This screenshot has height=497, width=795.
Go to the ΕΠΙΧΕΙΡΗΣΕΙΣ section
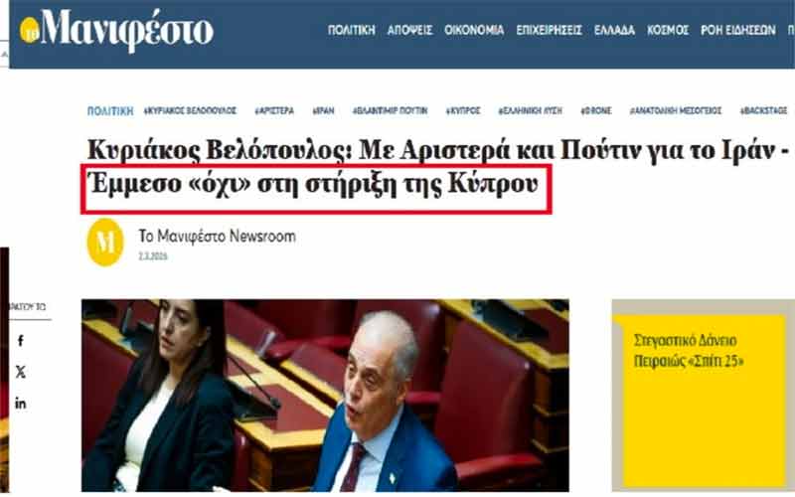[550, 30]
